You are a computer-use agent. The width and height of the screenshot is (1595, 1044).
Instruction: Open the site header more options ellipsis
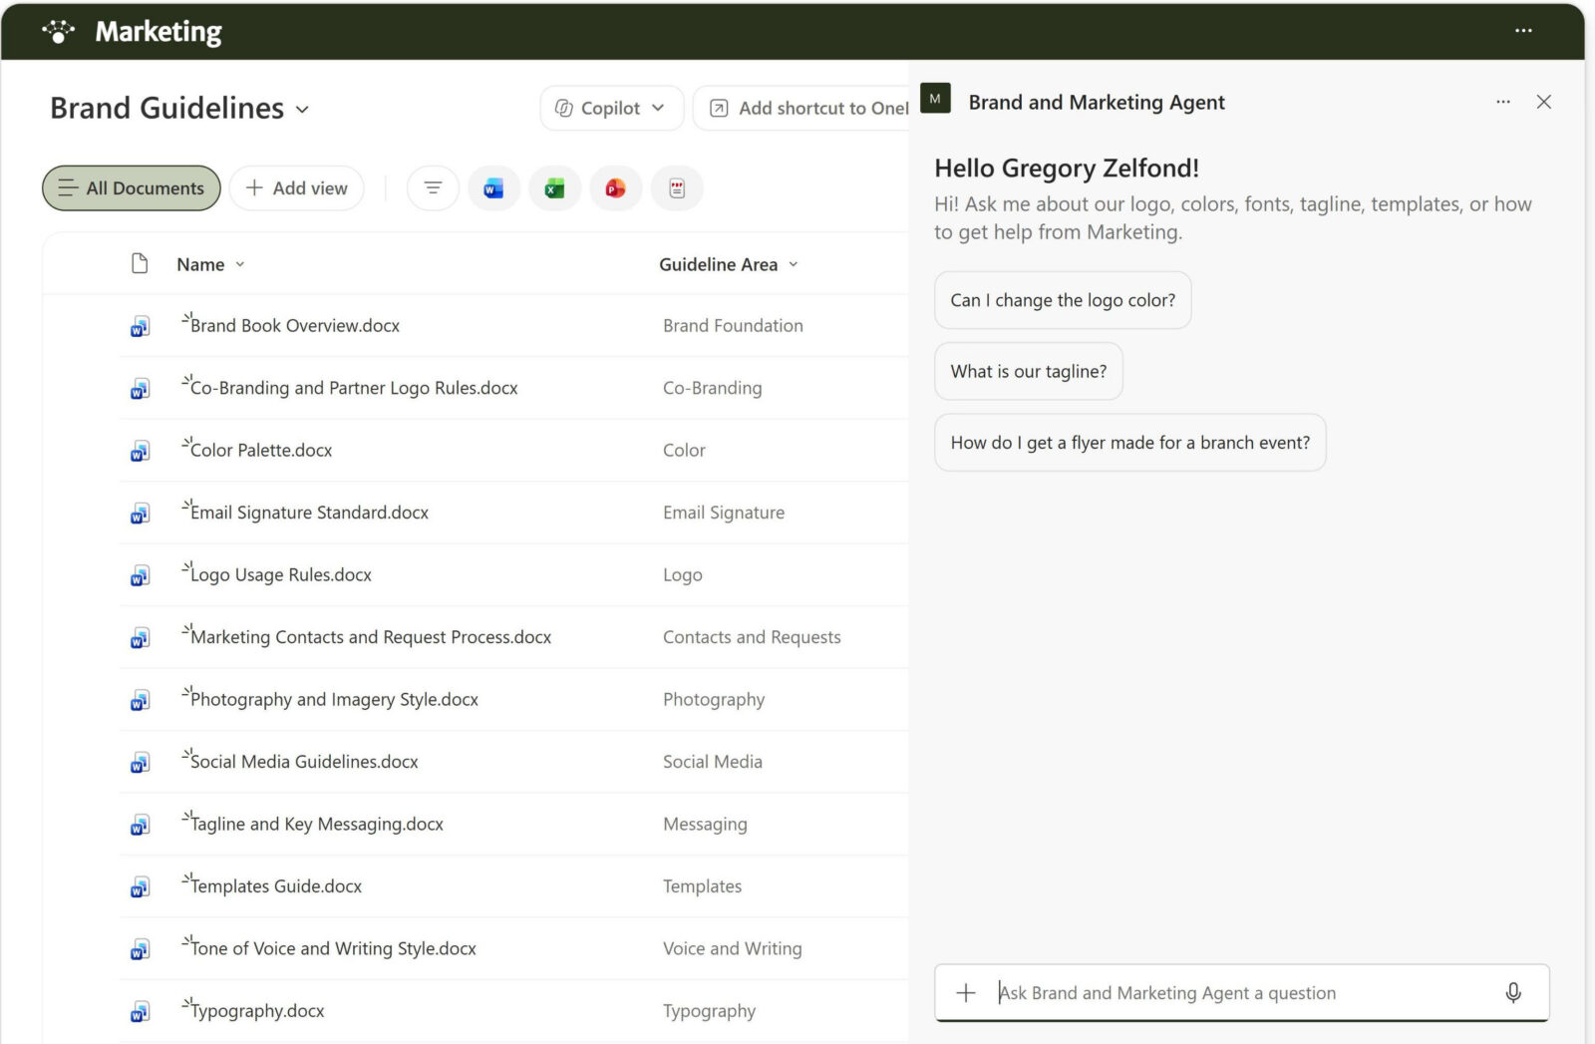[1523, 31]
